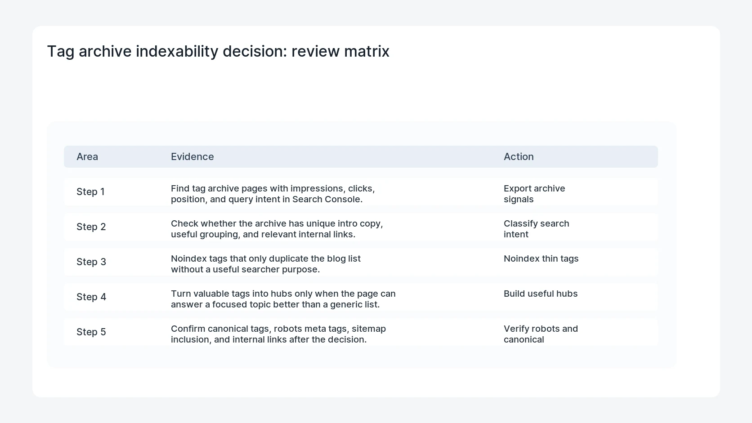This screenshot has width=752, height=423.
Task: Click the 'Step 2' row label
Action: tap(91, 227)
